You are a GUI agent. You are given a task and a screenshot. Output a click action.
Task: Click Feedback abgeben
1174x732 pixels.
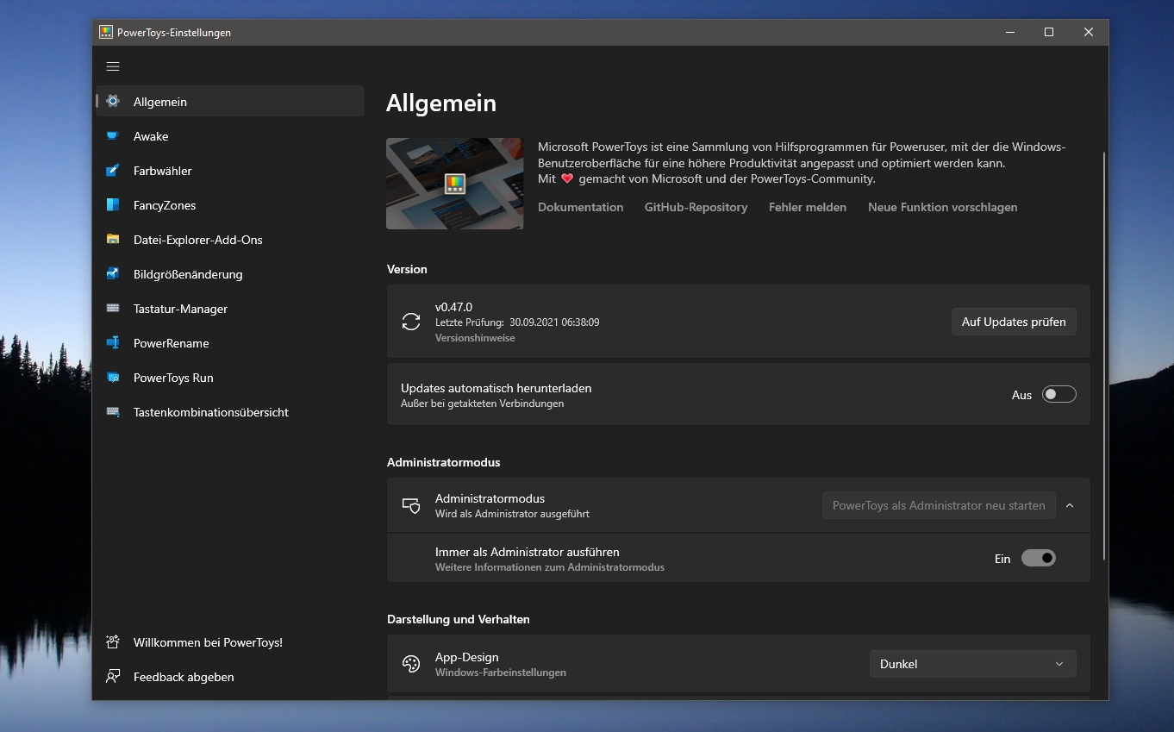pyautogui.click(x=230, y=677)
